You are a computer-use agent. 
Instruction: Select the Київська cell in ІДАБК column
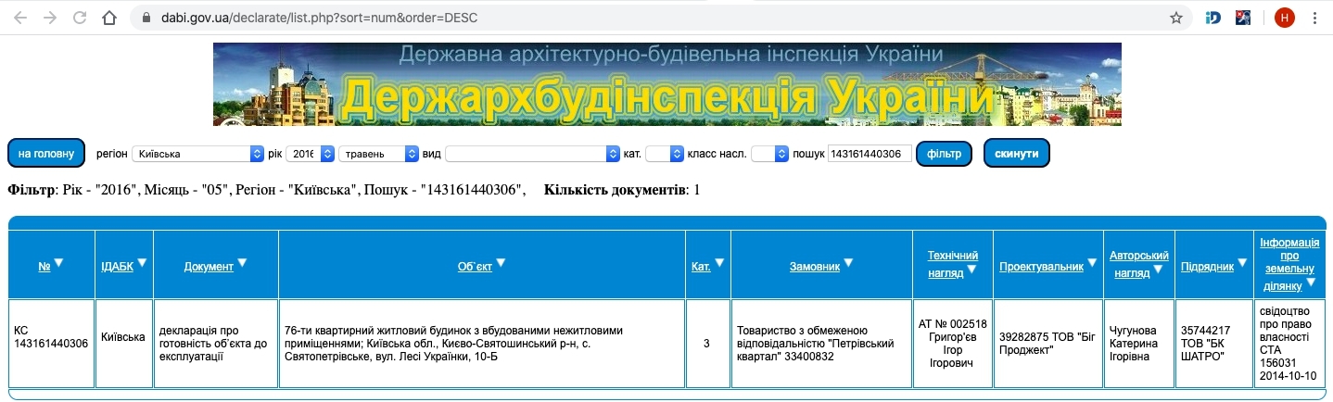coord(123,343)
